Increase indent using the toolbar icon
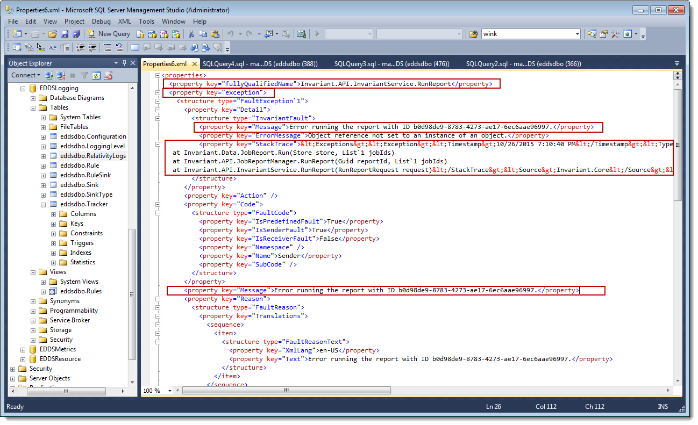The width and height of the screenshot is (698, 425). 91,47
